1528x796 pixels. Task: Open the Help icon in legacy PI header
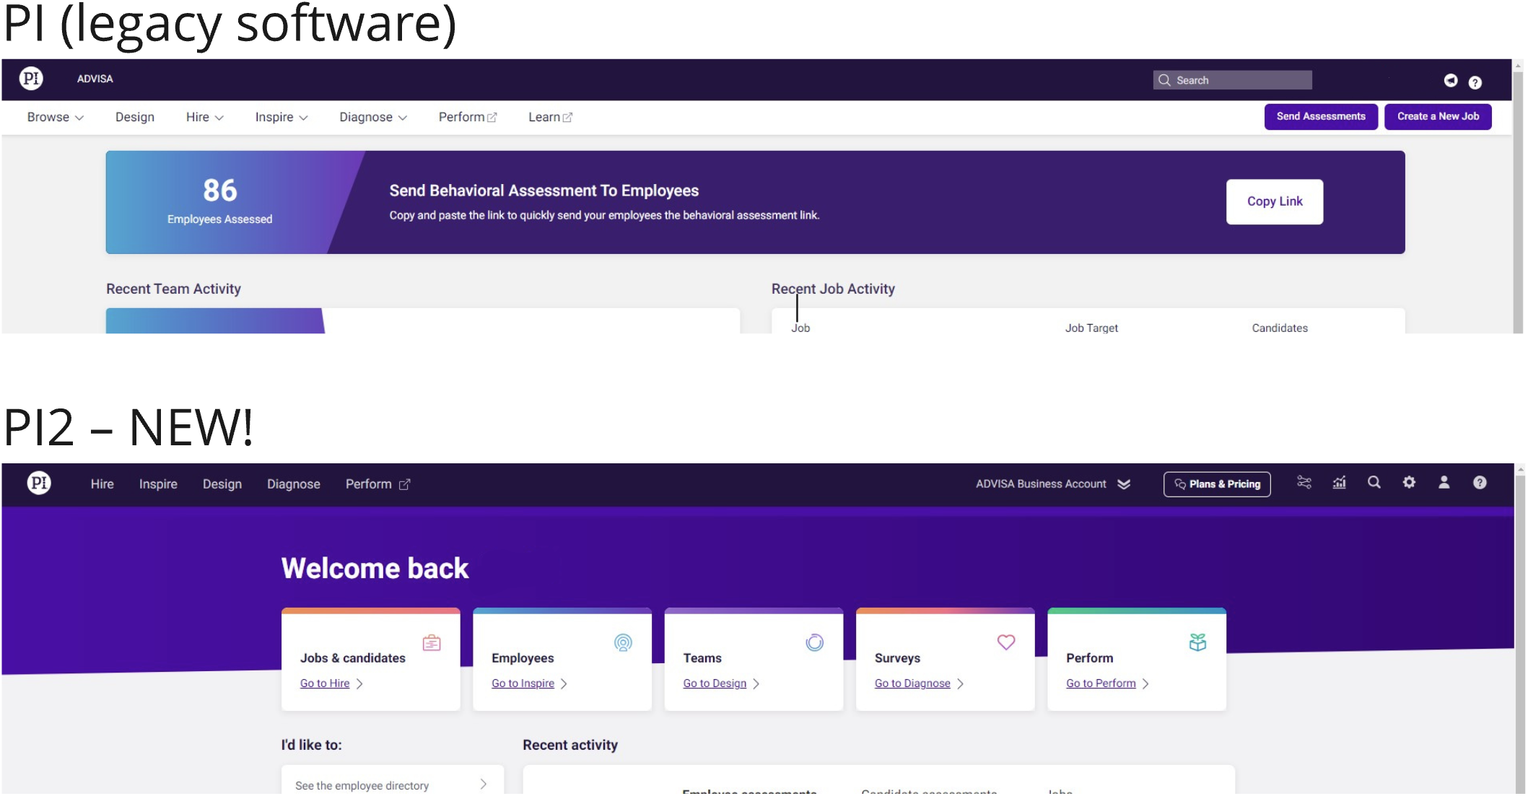point(1475,82)
